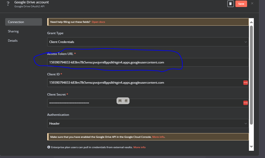Focus the Access Token URL input field
Image resolution: width=265 pixels, height=158 pixels.
[x=148, y=62]
